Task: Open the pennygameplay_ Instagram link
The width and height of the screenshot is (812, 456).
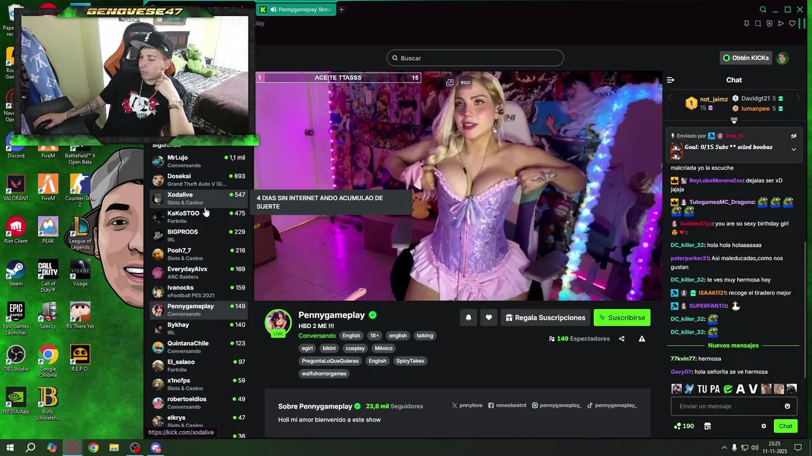Action: 556,405
